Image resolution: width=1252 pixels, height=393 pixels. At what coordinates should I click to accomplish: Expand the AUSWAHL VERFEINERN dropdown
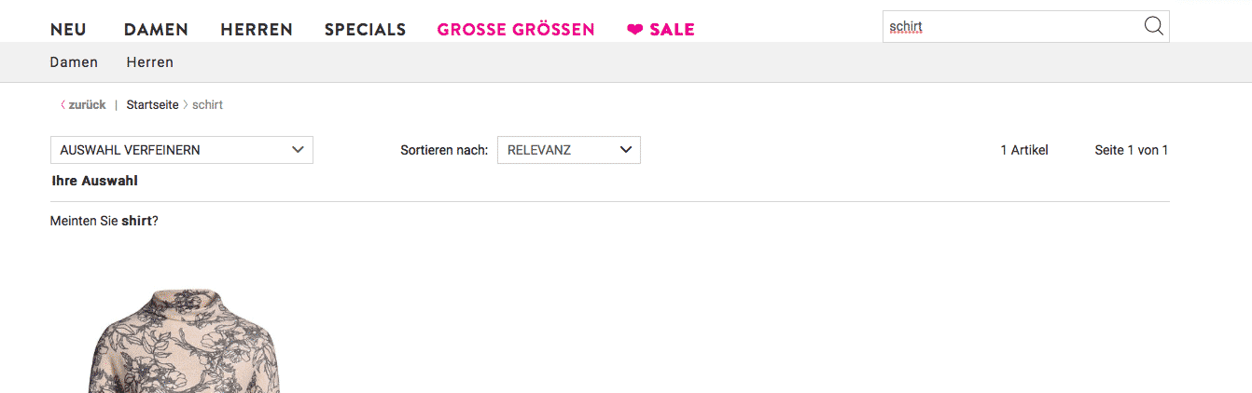(182, 150)
